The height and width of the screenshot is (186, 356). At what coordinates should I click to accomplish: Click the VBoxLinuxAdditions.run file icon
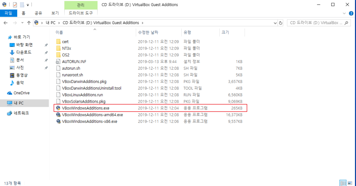58,95
